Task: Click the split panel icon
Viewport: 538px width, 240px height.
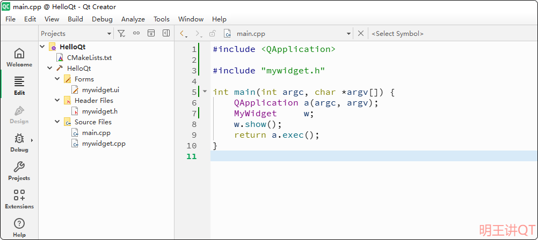Action: pos(151,33)
